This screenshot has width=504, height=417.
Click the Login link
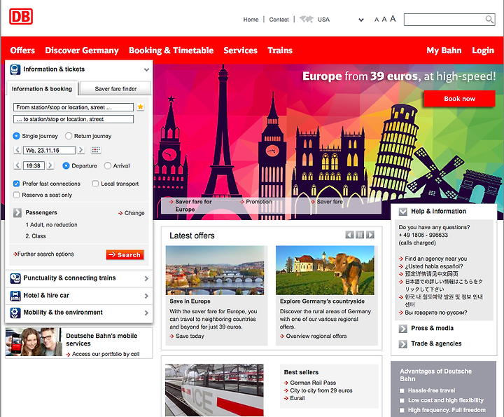483,50
